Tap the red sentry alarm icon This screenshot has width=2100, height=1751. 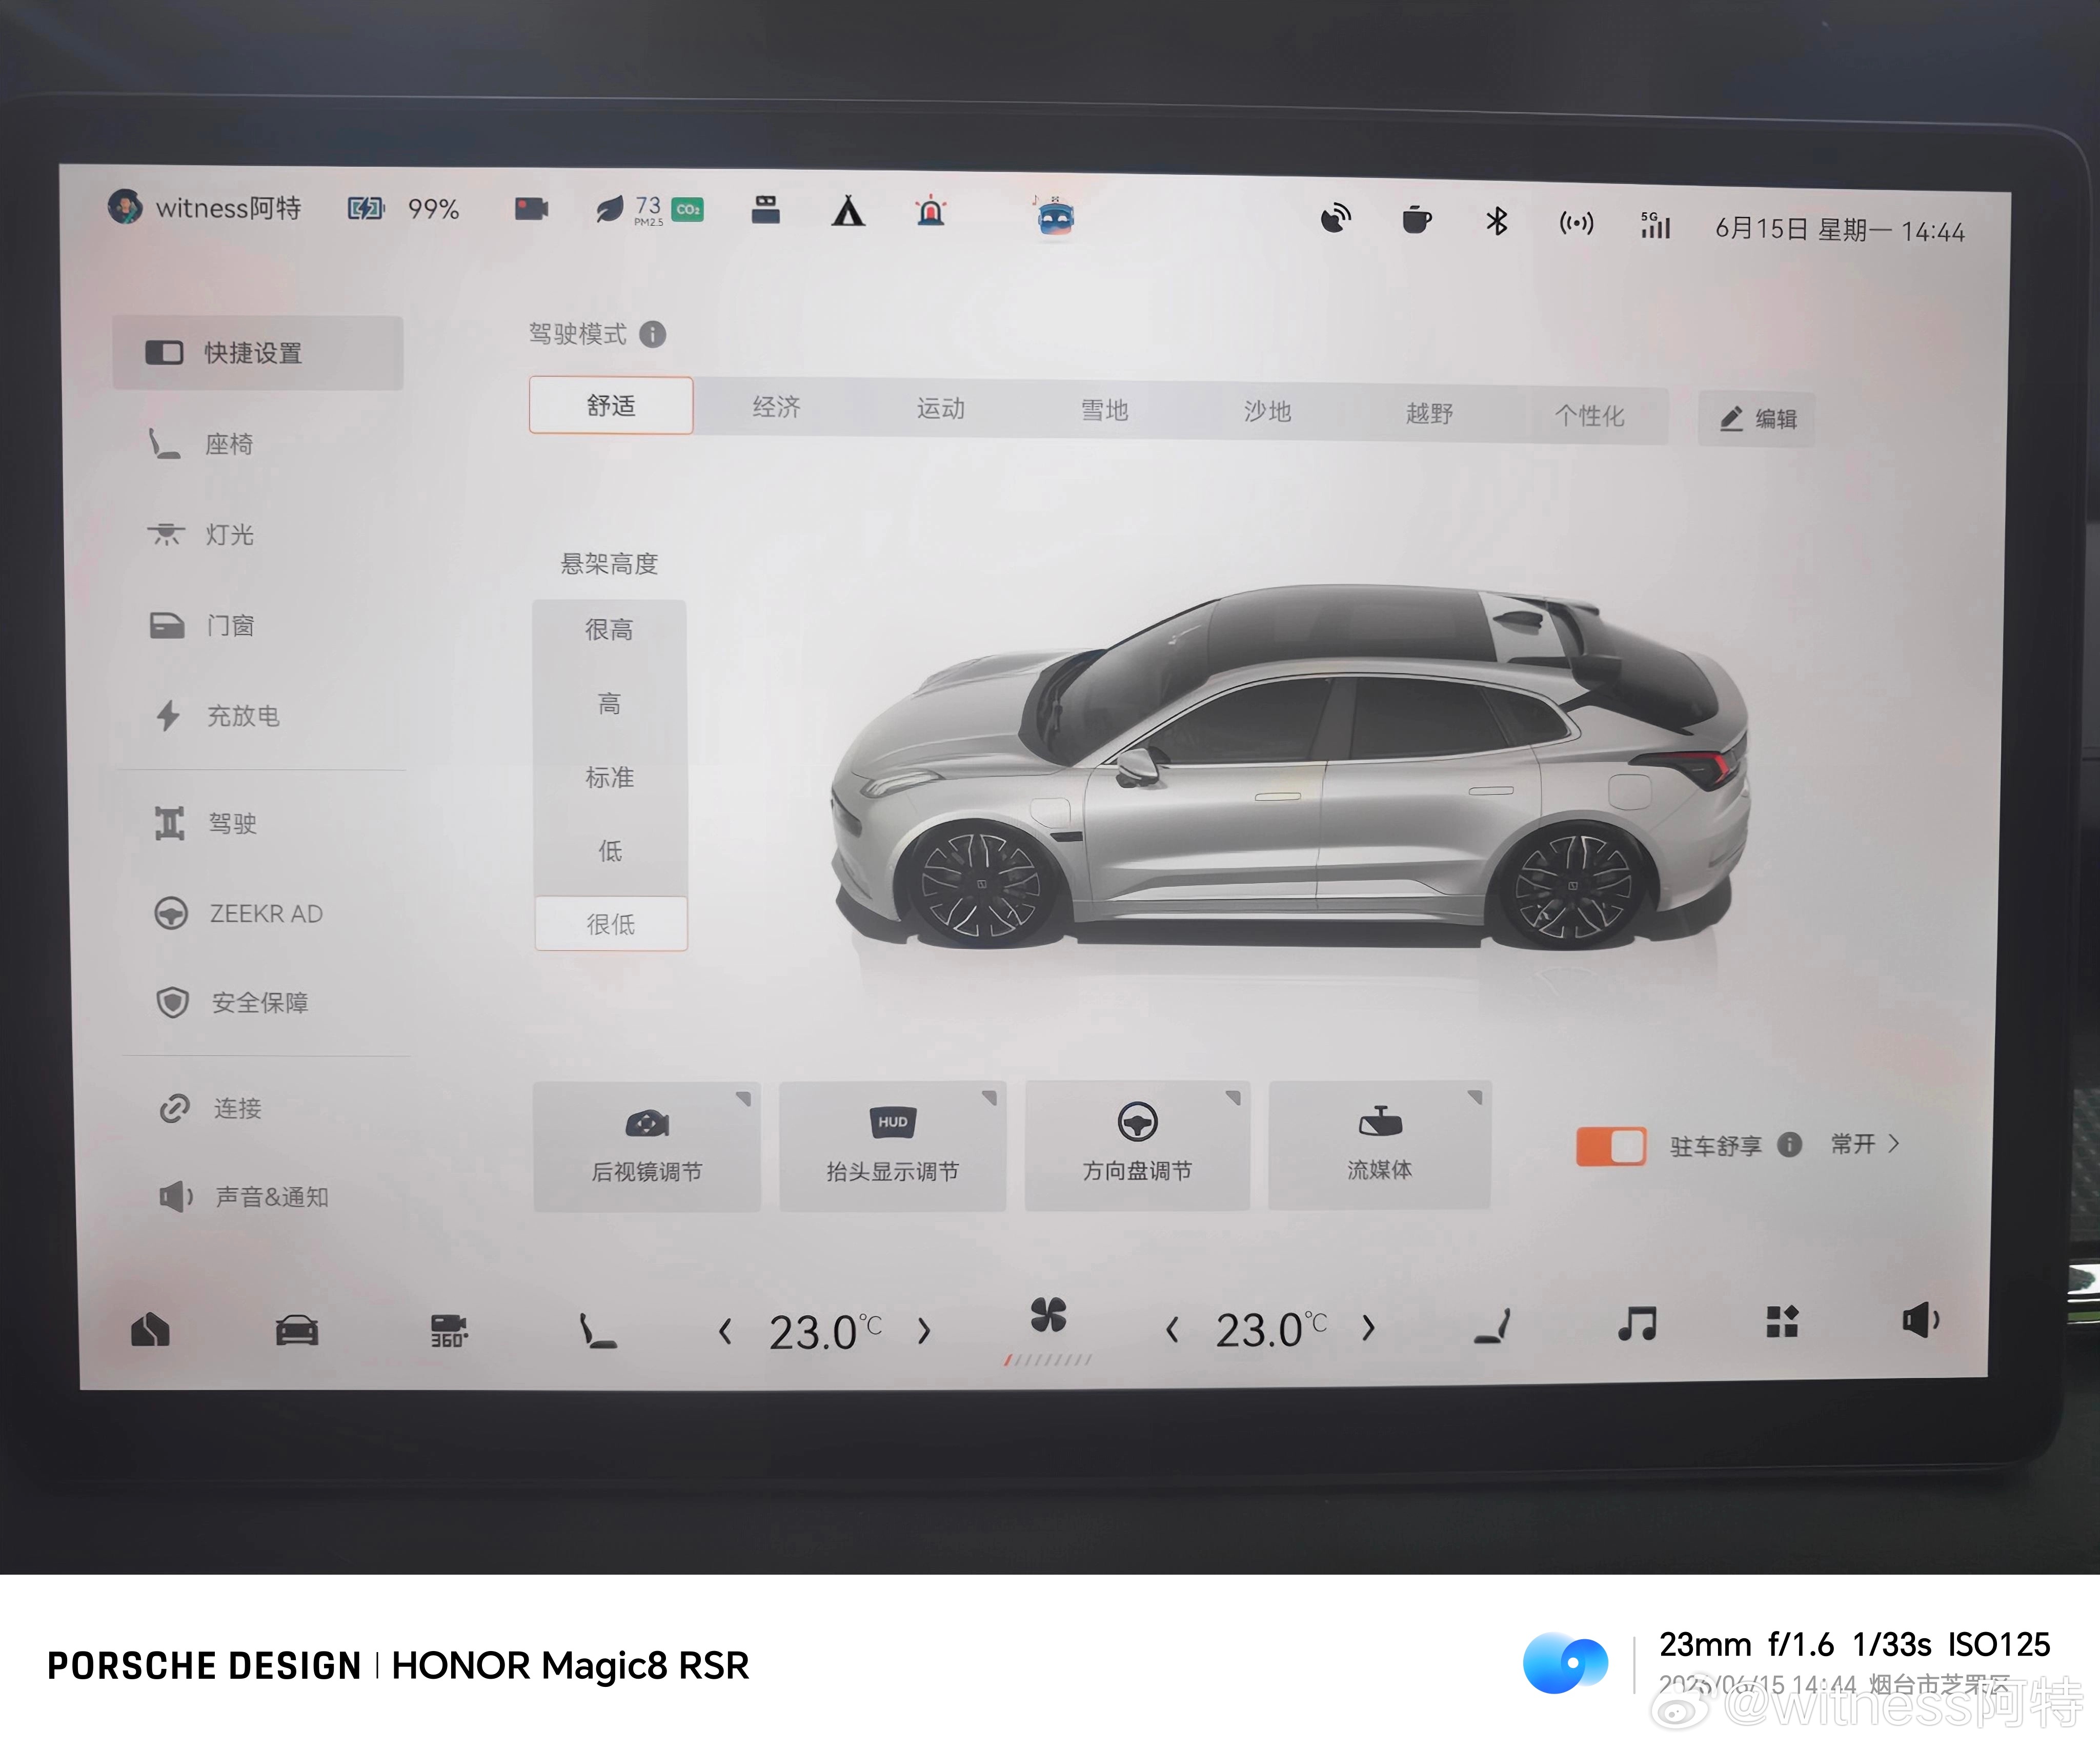click(931, 212)
